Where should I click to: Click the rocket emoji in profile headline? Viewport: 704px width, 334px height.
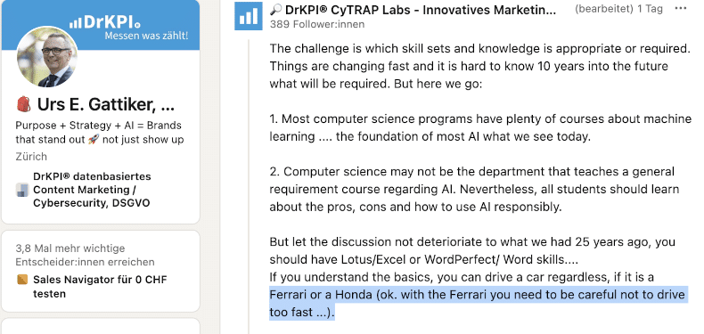pos(93,140)
